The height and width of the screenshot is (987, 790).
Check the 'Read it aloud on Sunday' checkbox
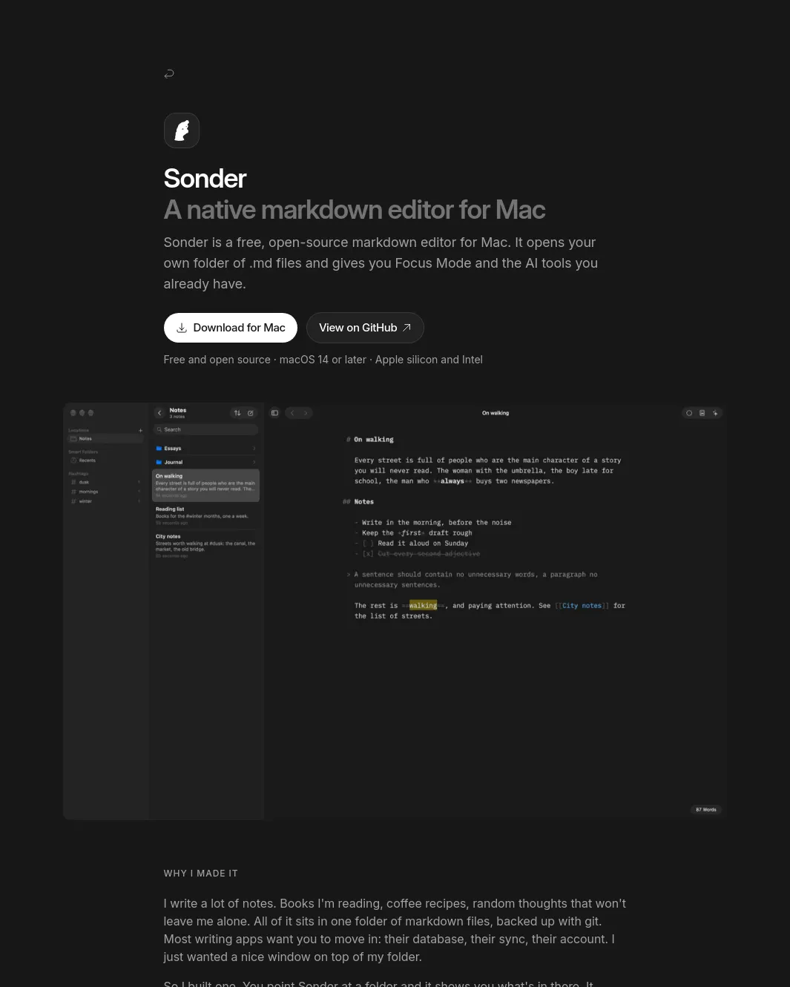point(368,544)
